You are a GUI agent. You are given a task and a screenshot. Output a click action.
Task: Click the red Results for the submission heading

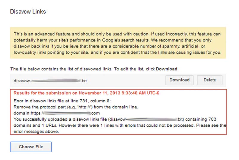86,93
